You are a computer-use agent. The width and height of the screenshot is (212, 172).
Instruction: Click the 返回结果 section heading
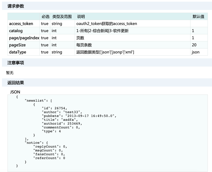[16, 83]
